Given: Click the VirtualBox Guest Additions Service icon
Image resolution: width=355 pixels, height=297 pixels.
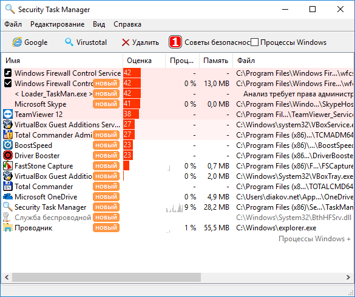Looking at the screenshot, I should [8, 125].
